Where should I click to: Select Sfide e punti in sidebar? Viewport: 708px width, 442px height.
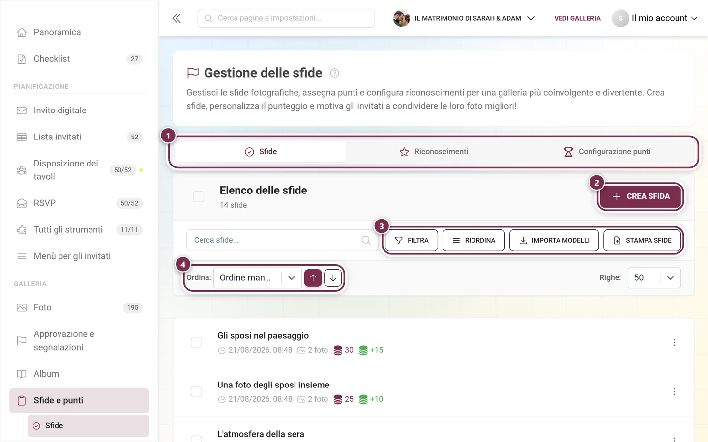click(x=79, y=401)
